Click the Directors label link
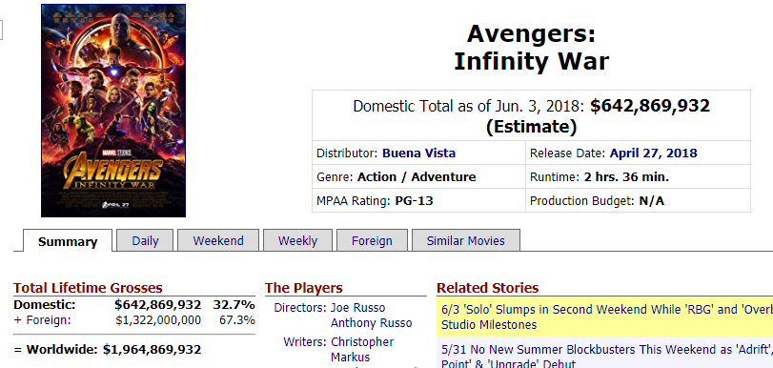Viewport: 773px width, 368px height. click(x=300, y=308)
